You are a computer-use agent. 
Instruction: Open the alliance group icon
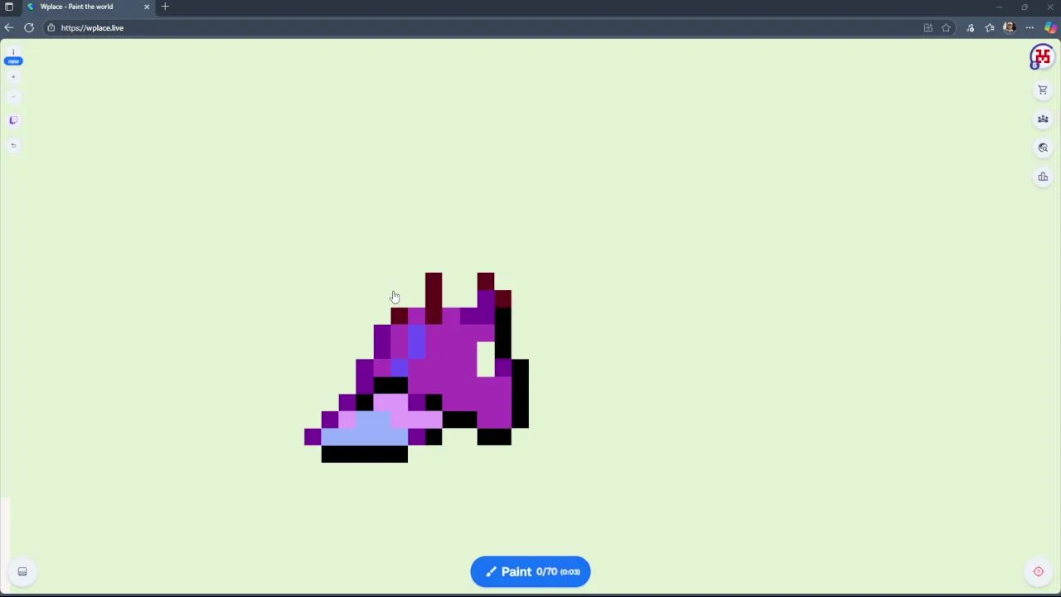point(1043,119)
